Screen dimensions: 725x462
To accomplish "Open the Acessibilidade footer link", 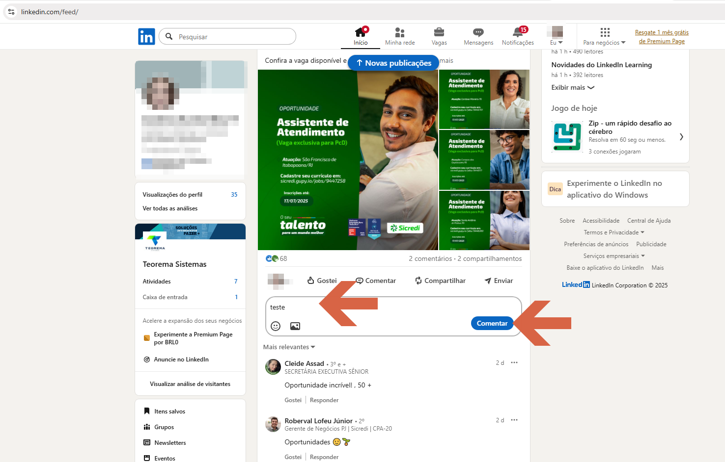I will pos(601,221).
